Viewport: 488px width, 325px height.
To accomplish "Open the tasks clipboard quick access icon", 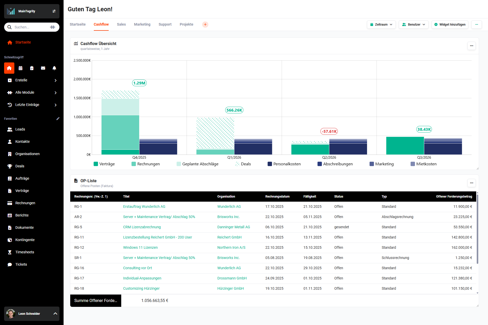I will (x=32, y=68).
